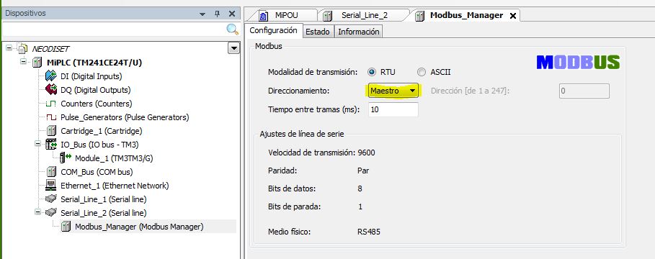Click the Dispositivos search box
The height and width of the screenshot is (259, 655).
pos(115,29)
